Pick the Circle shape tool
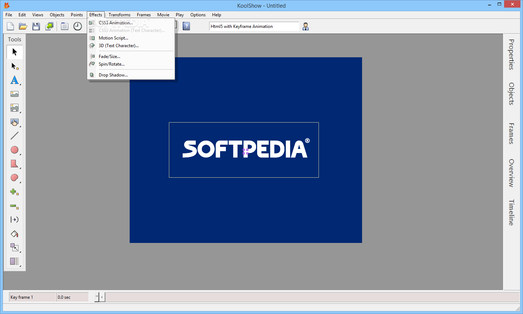Image resolution: width=523 pixels, height=314 pixels. (x=15, y=150)
